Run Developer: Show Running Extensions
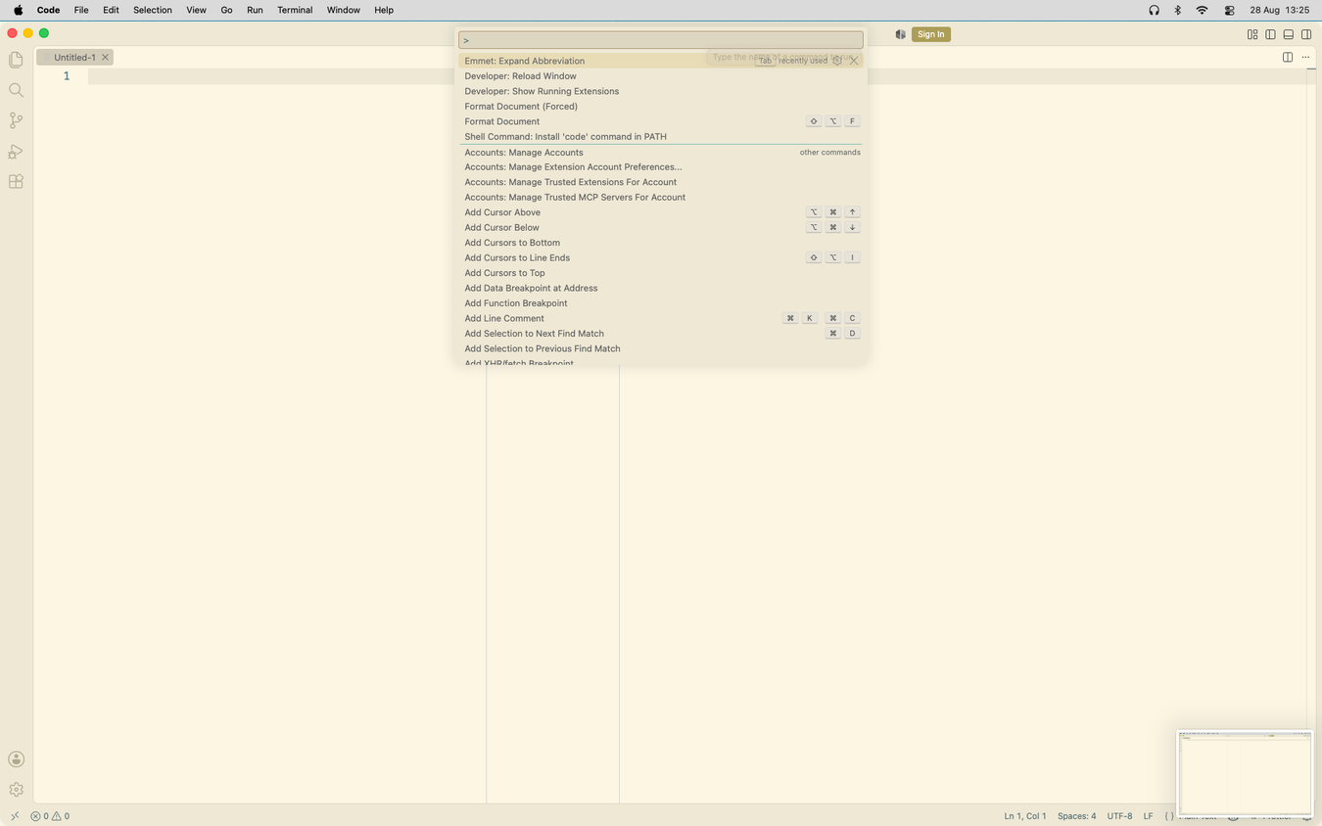The image size is (1322, 826). (x=661, y=91)
